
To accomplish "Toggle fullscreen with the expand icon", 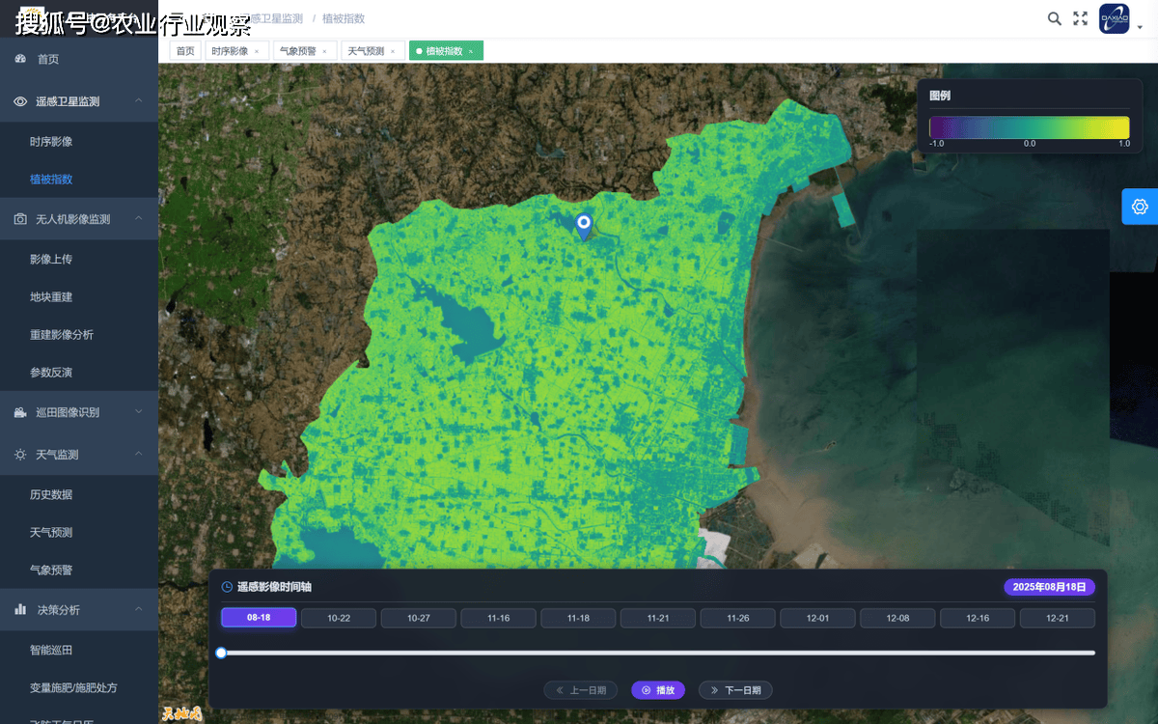I will (1081, 18).
